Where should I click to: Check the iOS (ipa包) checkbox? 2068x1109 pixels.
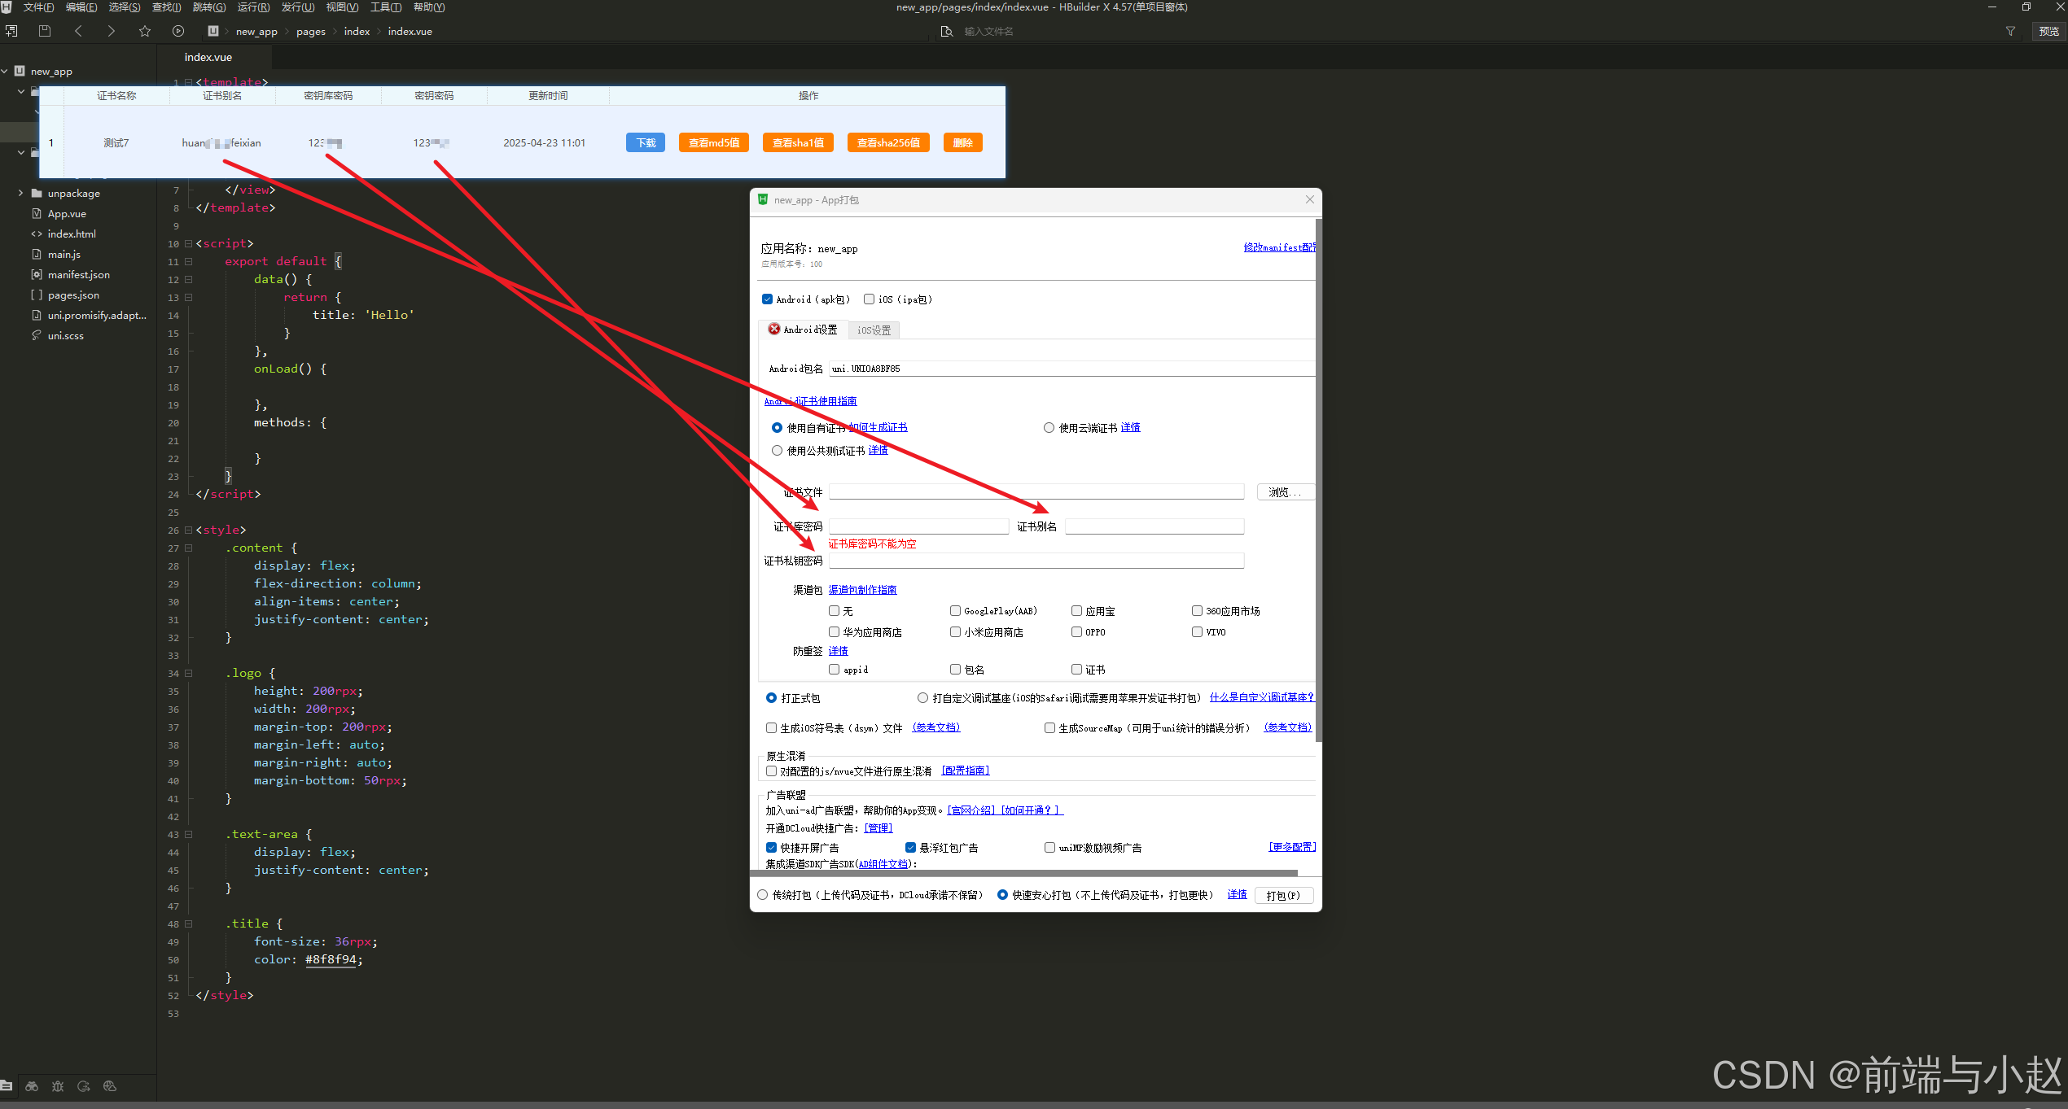(x=870, y=299)
